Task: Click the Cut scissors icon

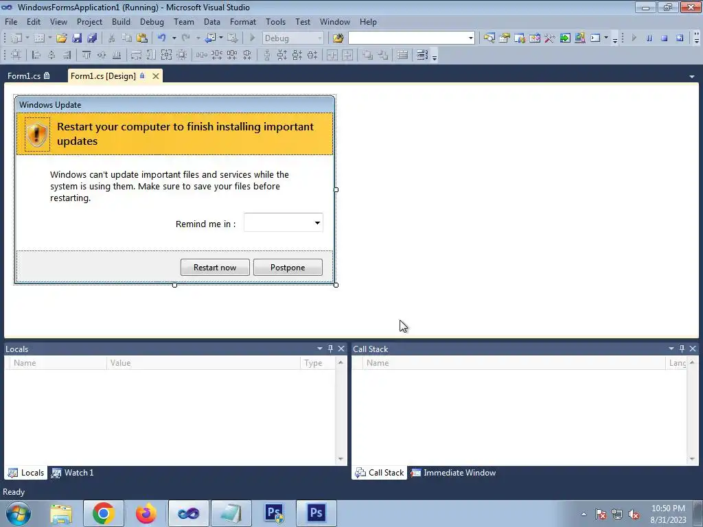Action: coord(112,38)
